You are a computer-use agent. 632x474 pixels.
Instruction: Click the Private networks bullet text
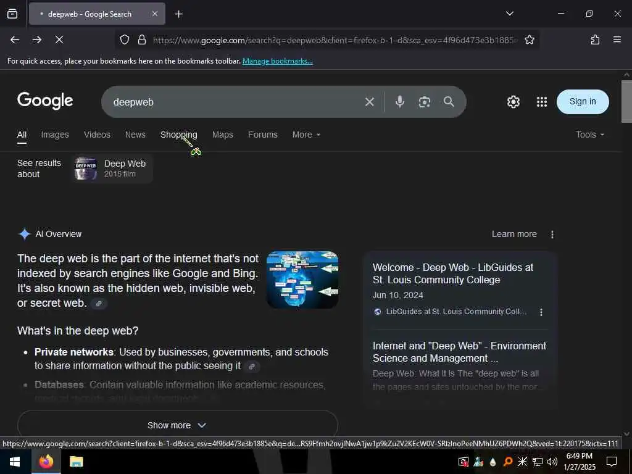(181, 359)
